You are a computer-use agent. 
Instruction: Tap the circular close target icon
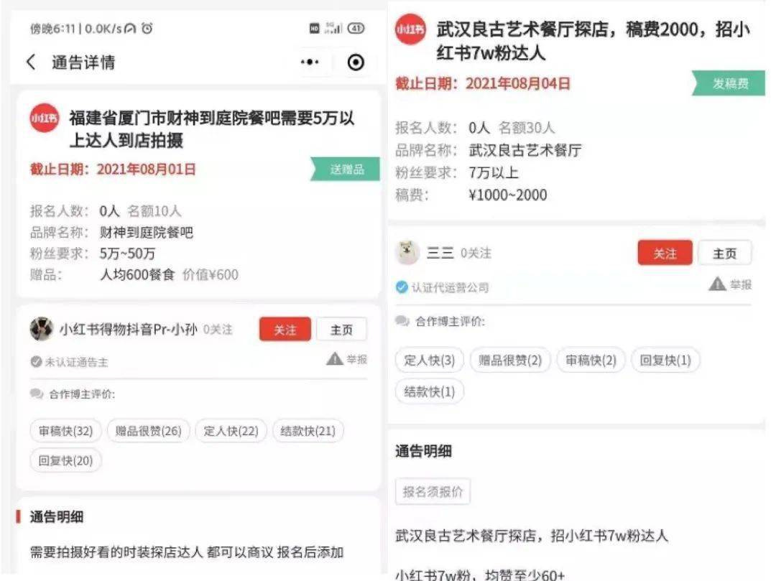355,62
